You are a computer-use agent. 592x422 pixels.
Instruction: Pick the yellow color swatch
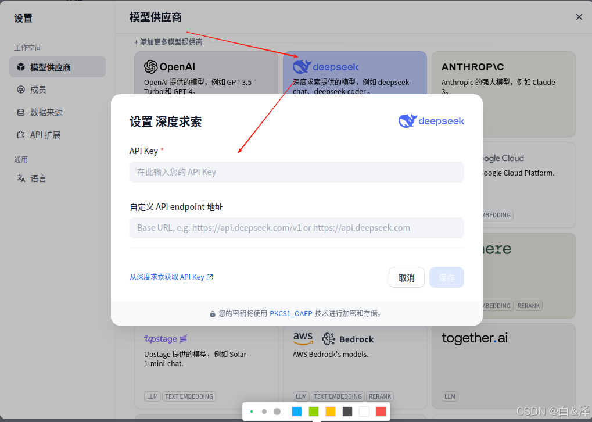point(331,412)
